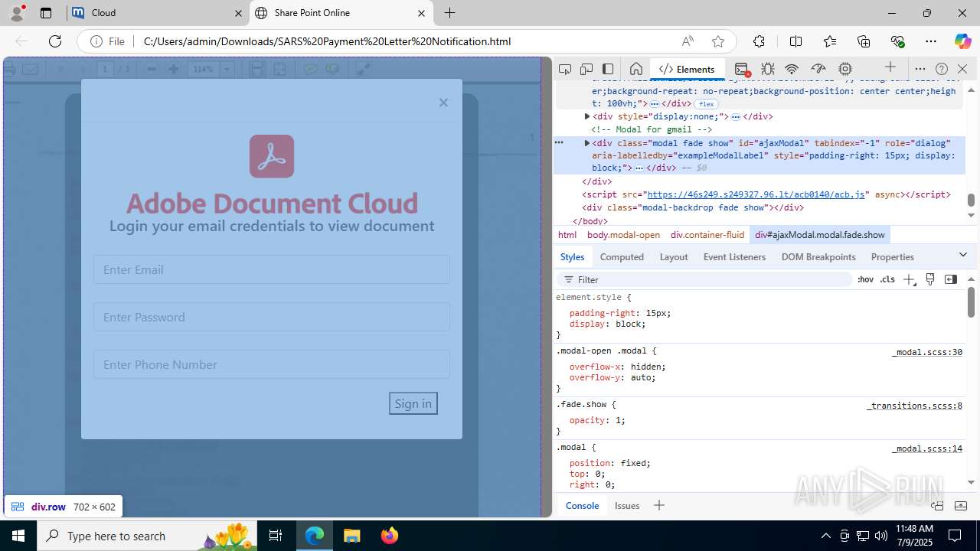Expand collapsed ellipsis of display:none div
The image size is (980, 551).
point(735,117)
